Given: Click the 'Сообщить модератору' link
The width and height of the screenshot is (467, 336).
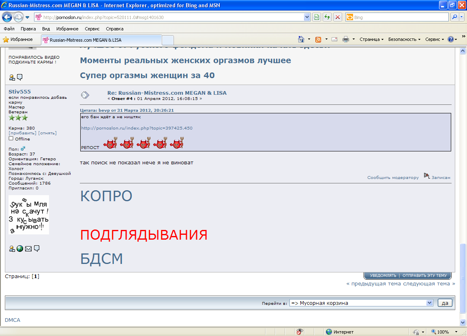Looking at the screenshot, I should click(393, 177).
